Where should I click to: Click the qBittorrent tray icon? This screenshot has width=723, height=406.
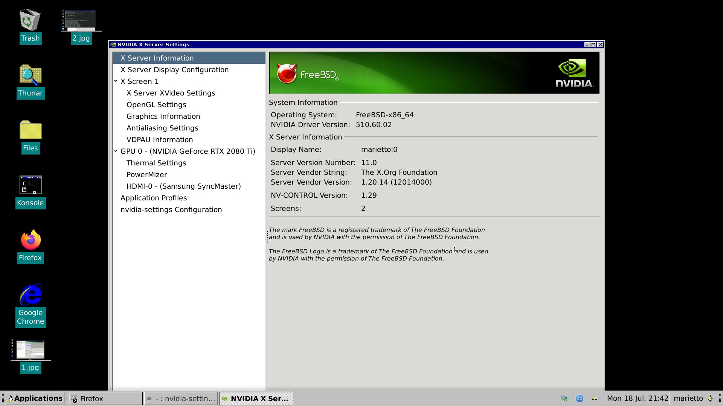click(x=579, y=398)
